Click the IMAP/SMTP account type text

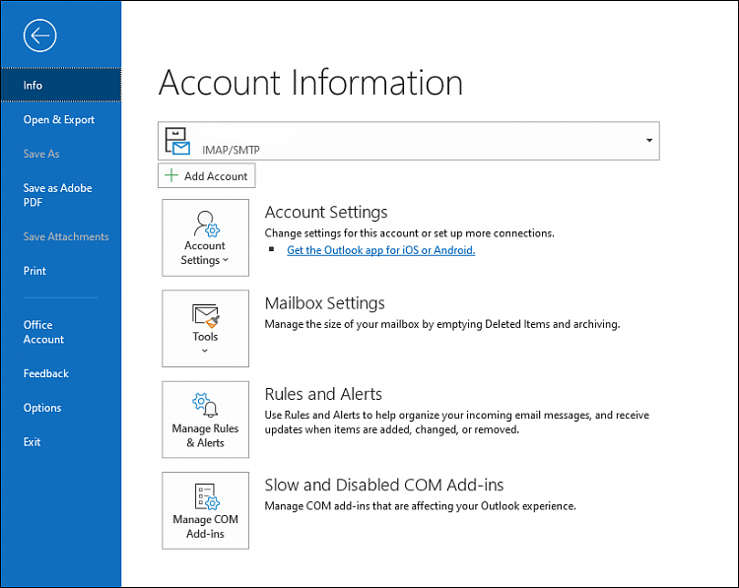(231, 150)
